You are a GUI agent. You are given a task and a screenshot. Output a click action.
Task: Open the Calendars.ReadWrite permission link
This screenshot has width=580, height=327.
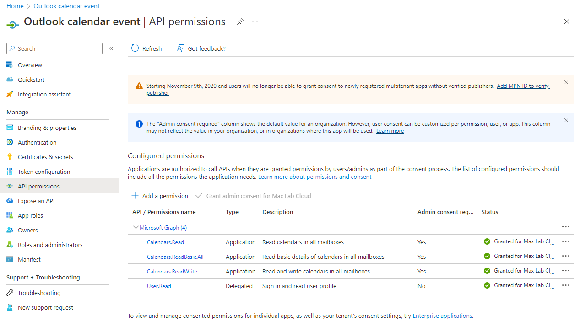[172, 271]
